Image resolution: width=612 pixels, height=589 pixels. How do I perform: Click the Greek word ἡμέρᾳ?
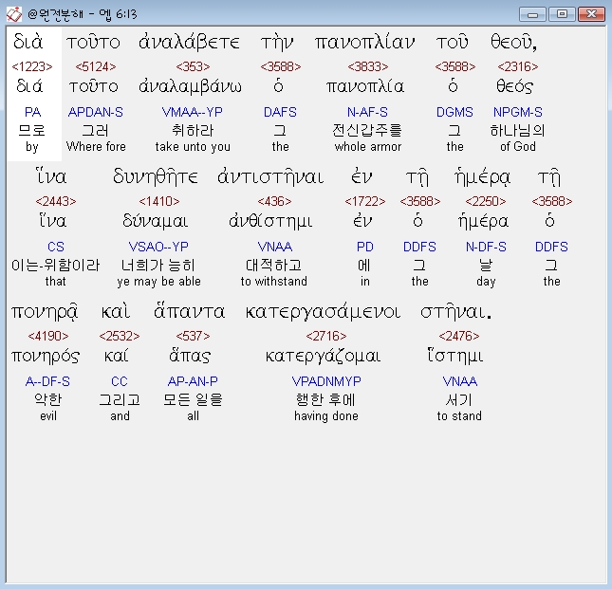click(483, 177)
